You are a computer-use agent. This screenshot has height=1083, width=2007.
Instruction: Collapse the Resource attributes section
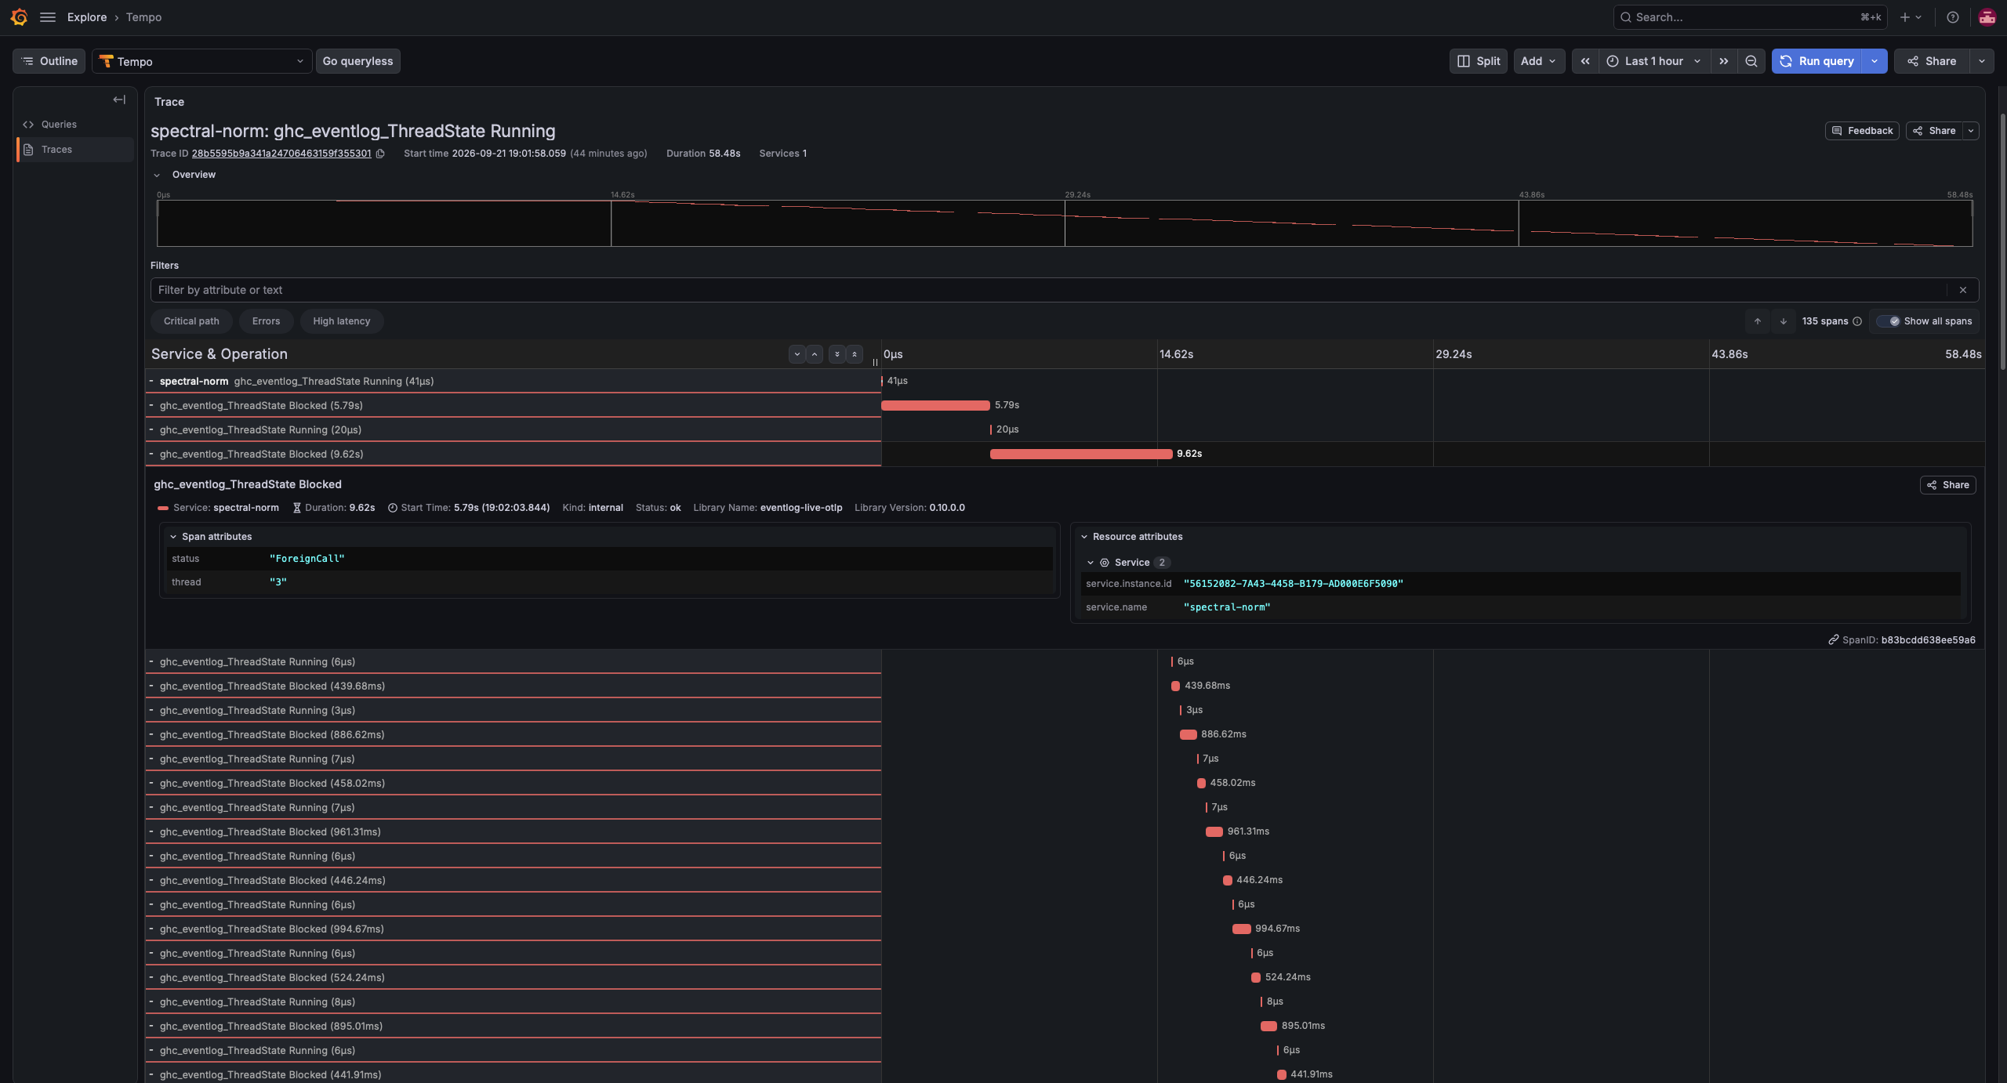point(1084,537)
